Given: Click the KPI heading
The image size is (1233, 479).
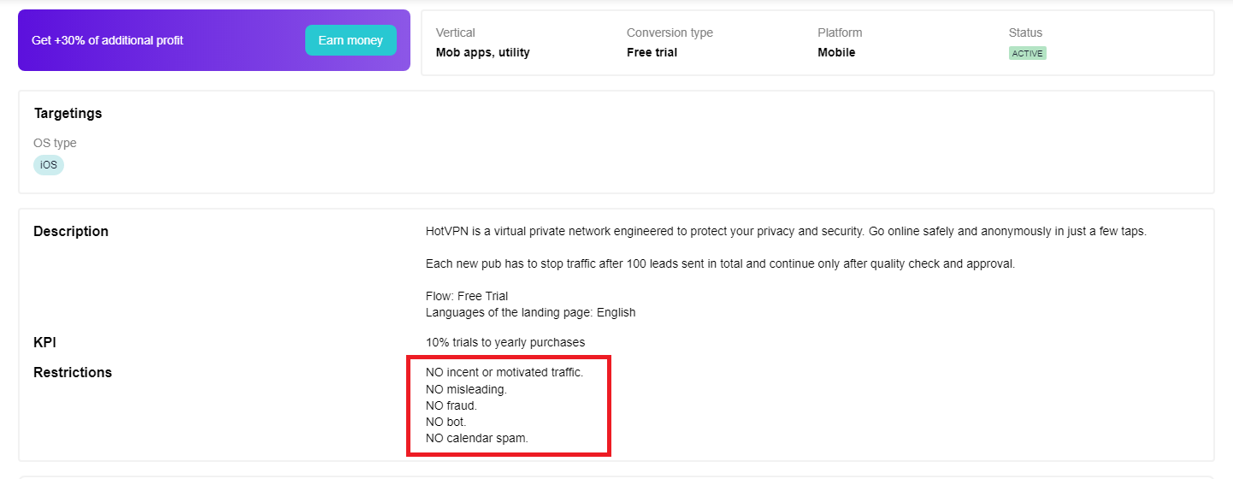Looking at the screenshot, I should pyautogui.click(x=44, y=342).
